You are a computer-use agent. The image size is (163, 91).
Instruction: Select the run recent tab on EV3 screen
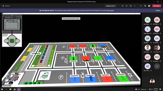(7, 21)
